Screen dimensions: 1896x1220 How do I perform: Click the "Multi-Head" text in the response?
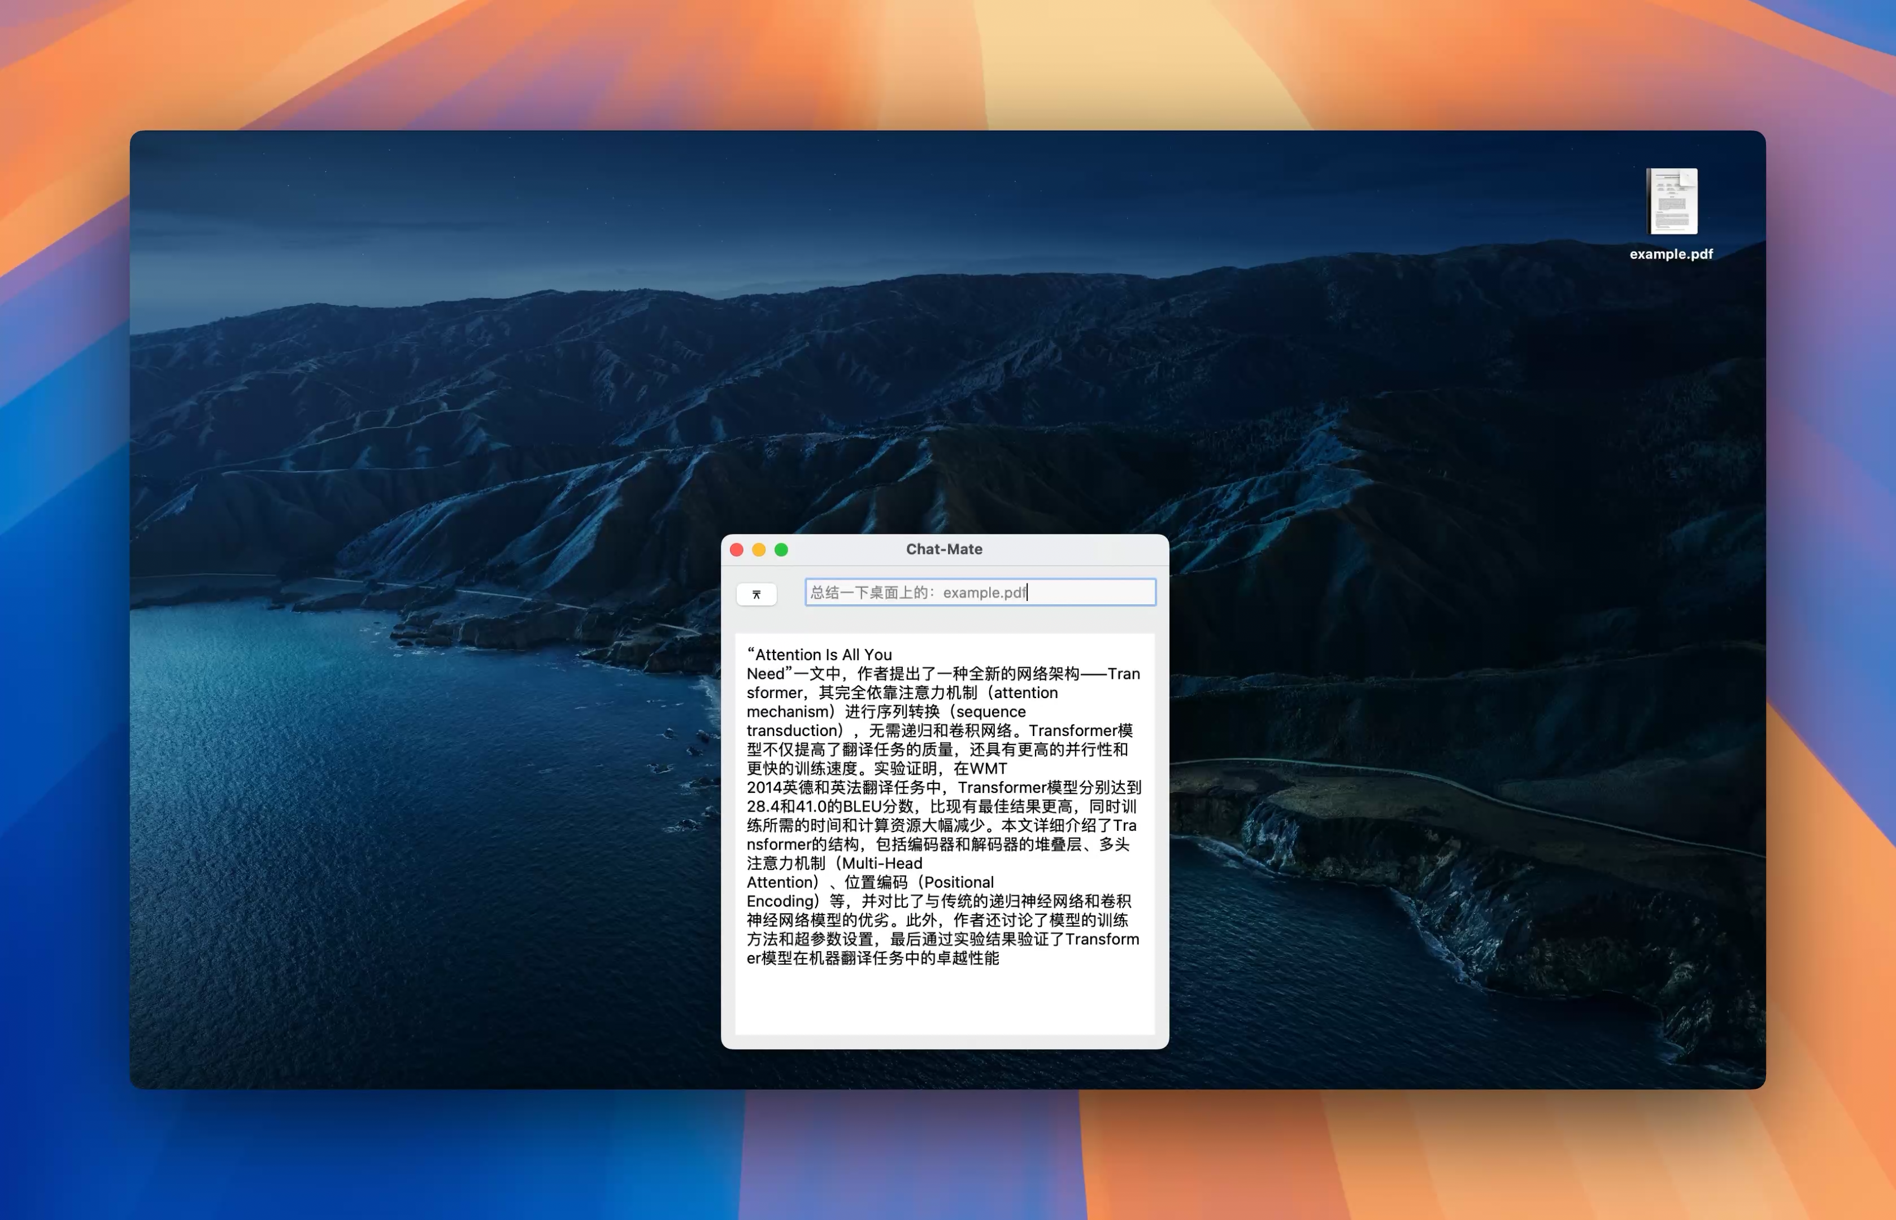882,864
